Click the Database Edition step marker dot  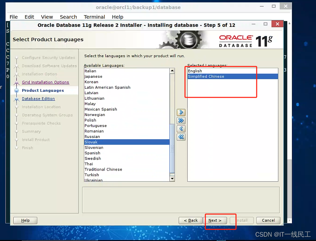click(x=17, y=98)
